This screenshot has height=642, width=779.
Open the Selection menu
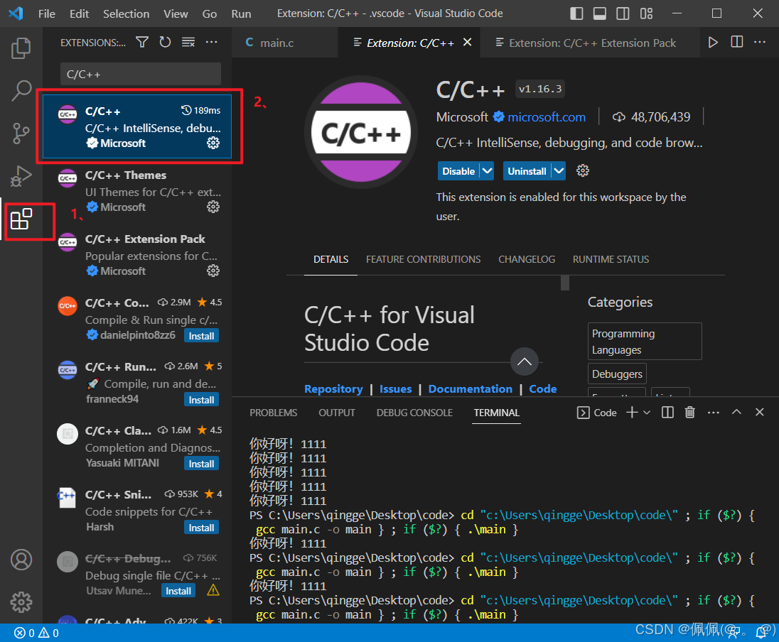[127, 13]
